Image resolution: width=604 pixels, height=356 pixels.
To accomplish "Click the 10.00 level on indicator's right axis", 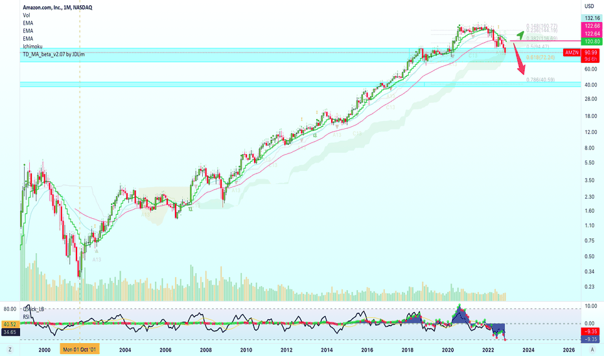I will click(x=590, y=306).
